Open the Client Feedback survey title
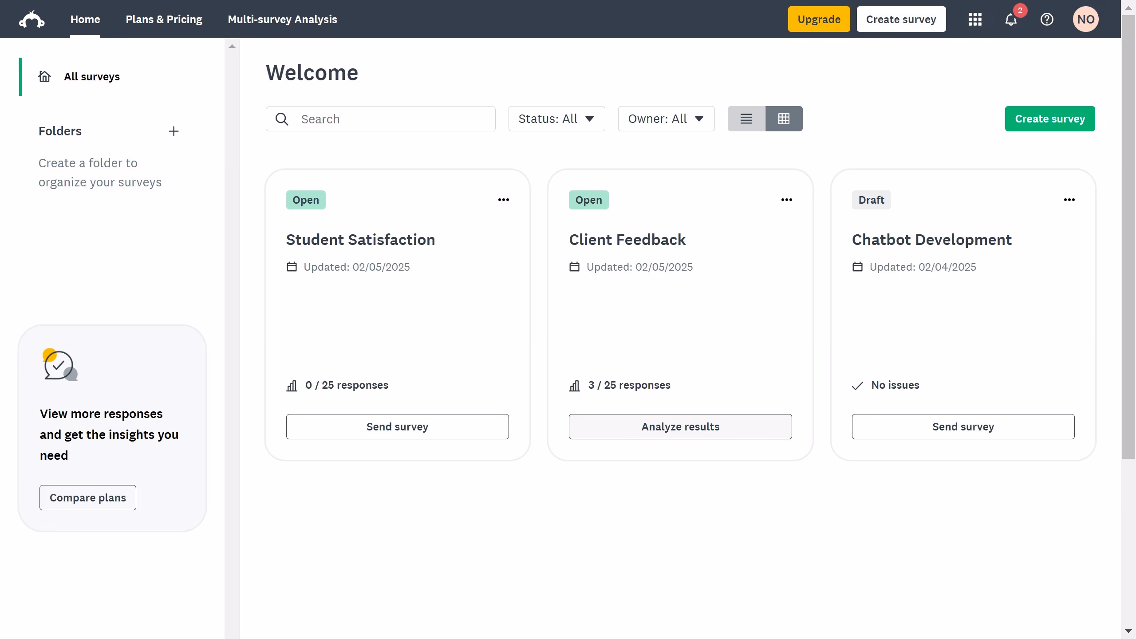 [x=627, y=240]
